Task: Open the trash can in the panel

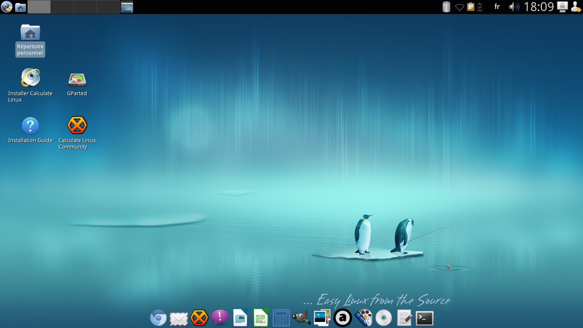Action: 446,7
